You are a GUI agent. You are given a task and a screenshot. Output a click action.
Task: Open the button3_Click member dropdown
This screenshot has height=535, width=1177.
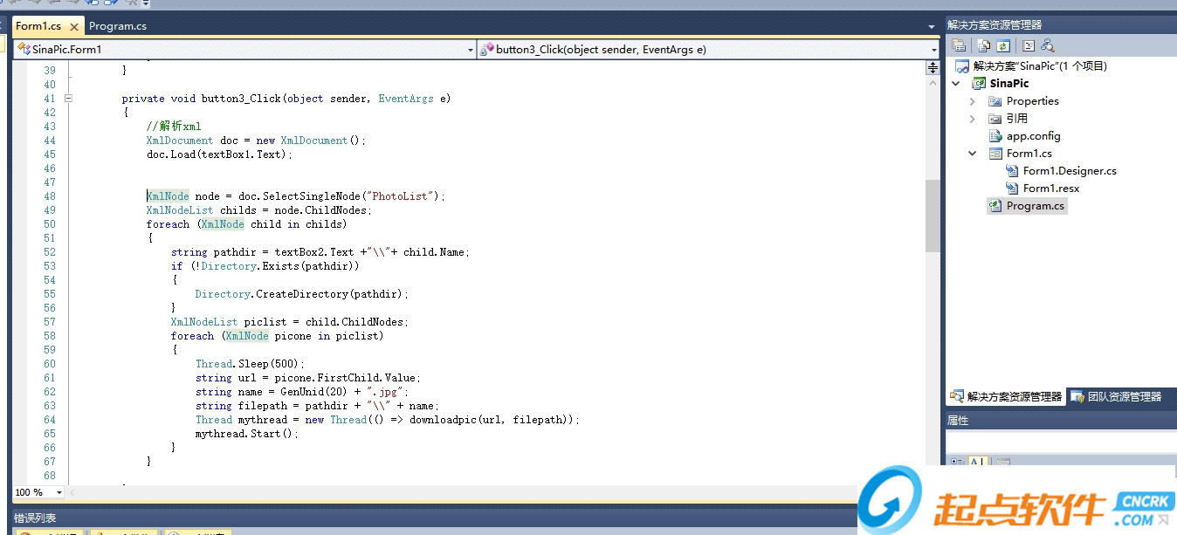[x=933, y=50]
